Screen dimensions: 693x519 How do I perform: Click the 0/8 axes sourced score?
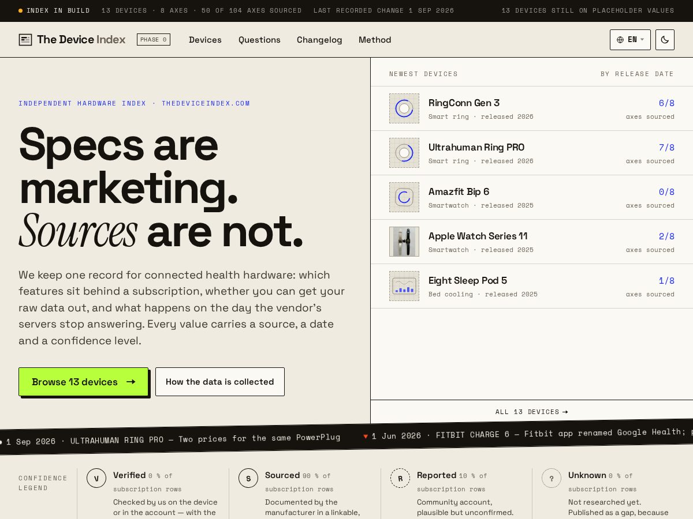click(x=666, y=192)
